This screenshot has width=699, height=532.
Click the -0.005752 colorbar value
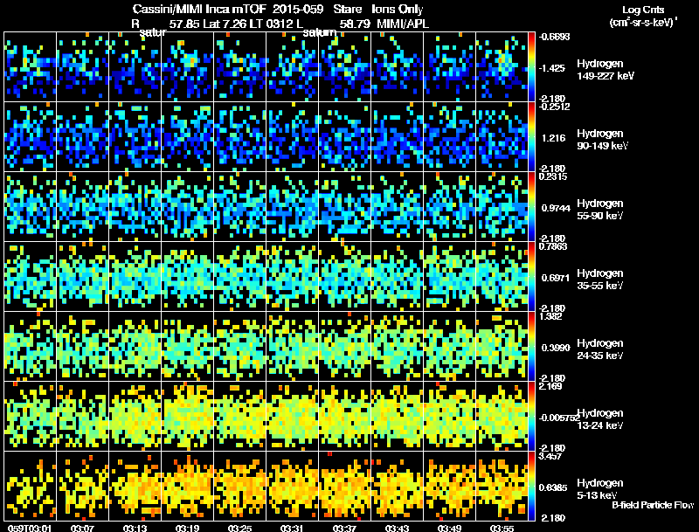pyautogui.click(x=559, y=418)
